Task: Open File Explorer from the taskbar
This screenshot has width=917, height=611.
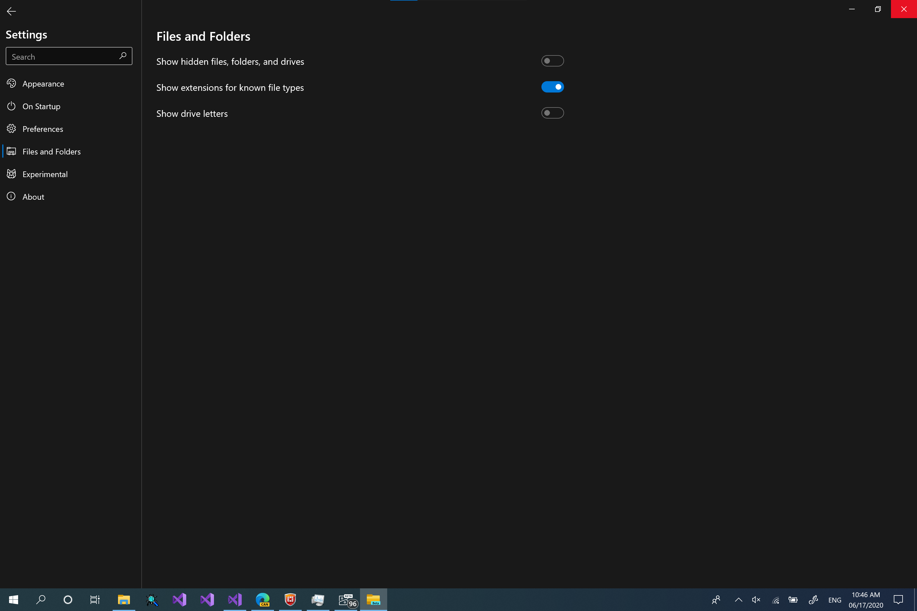Action: pyautogui.click(x=124, y=600)
